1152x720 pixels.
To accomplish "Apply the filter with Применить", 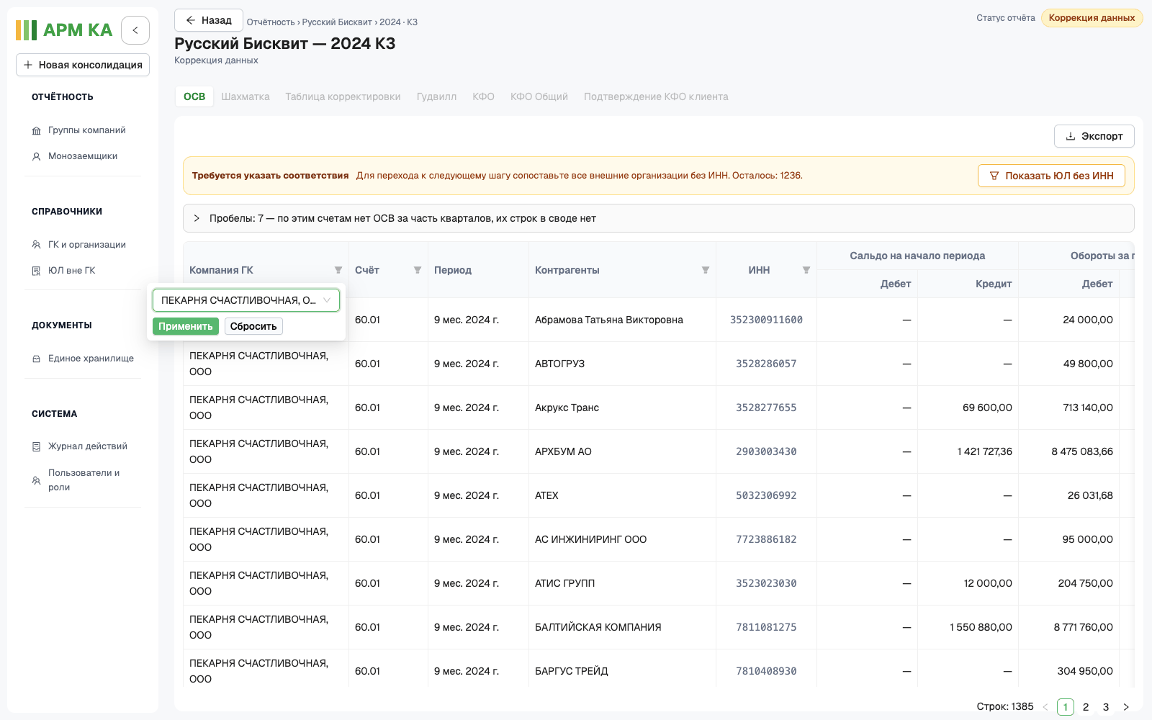I will tap(186, 326).
